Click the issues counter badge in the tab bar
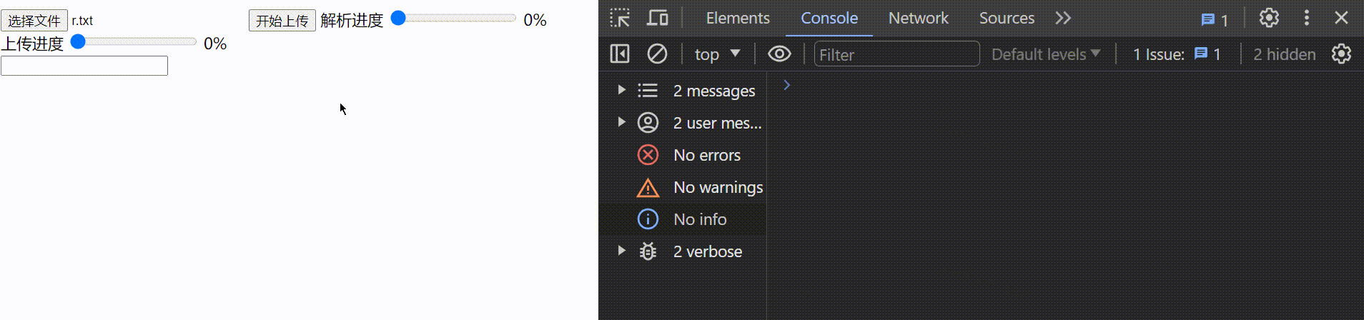The height and width of the screenshot is (320, 1364). pos(1215,19)
